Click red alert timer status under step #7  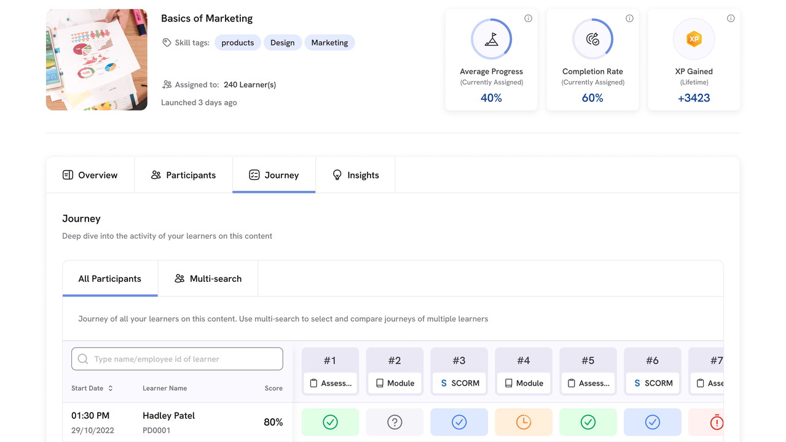(716, 422)
